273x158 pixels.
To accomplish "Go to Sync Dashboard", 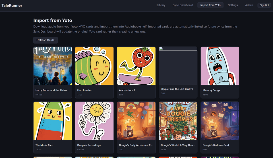I will [x=183, y=5].
